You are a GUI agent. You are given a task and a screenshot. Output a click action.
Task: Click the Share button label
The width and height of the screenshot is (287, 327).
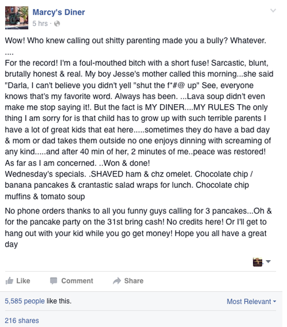(x=134, y=281)
